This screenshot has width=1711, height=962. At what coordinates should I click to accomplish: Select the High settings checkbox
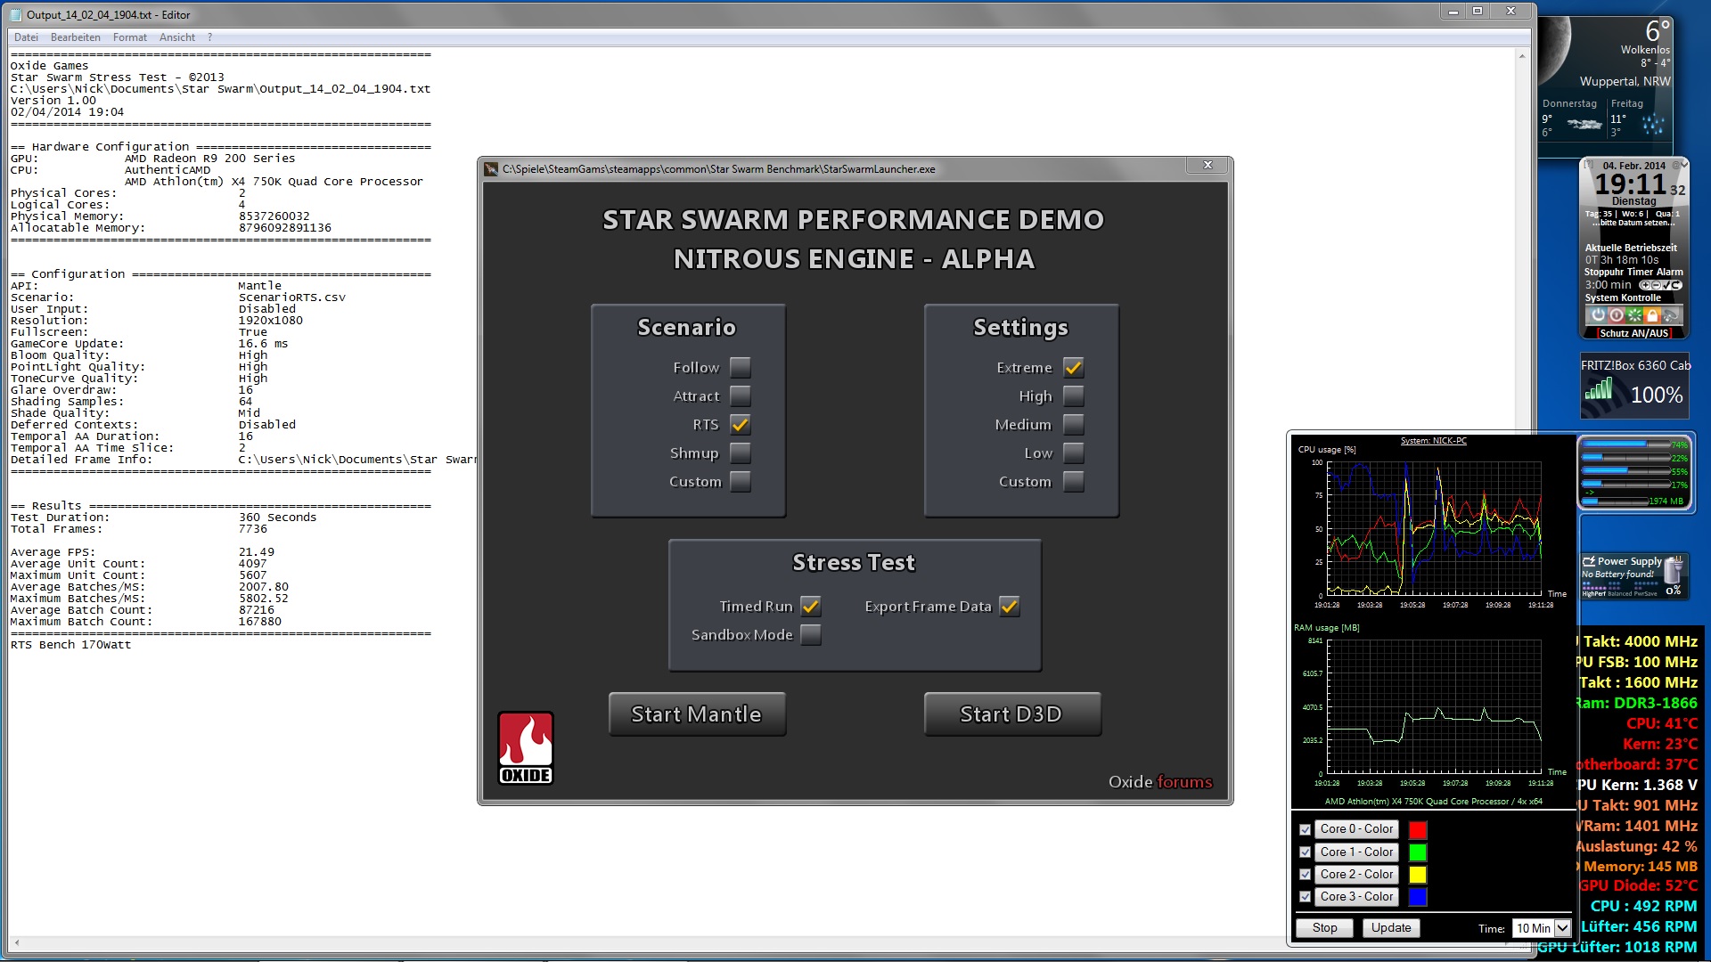click(x=1073, y=395)
